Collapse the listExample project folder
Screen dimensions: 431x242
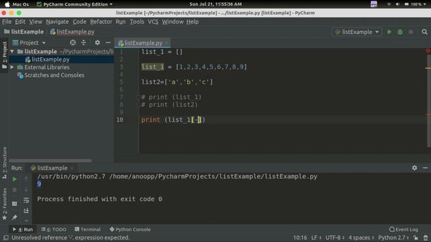[x=12, y=51]
